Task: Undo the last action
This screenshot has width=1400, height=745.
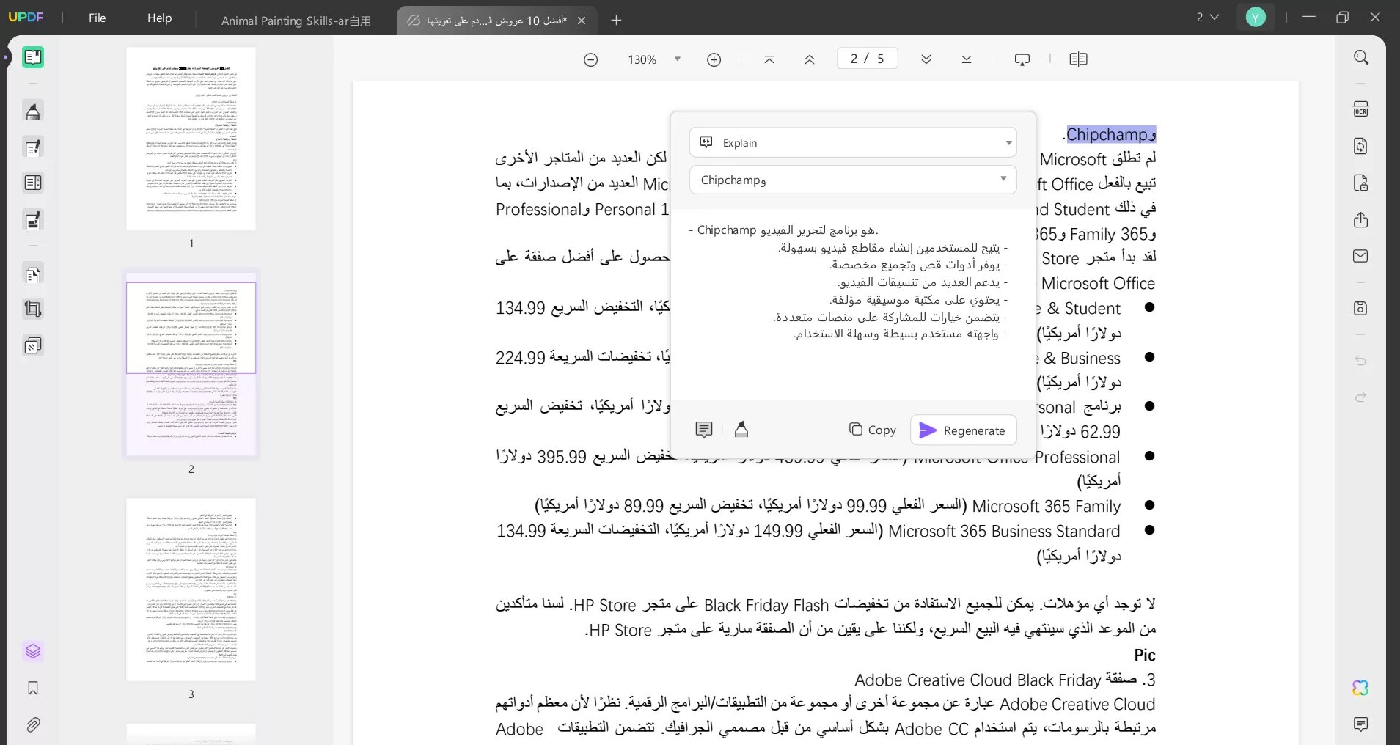Action: click(x=1360, y=362)
